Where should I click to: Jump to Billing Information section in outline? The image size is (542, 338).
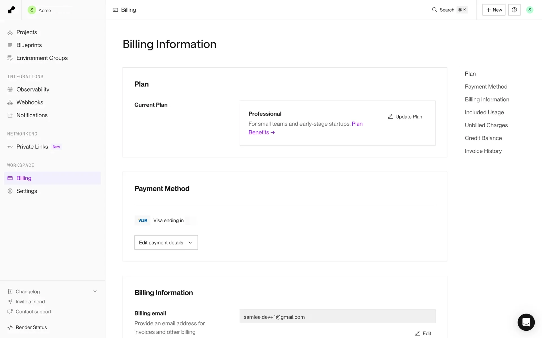(x=487, y=99)
